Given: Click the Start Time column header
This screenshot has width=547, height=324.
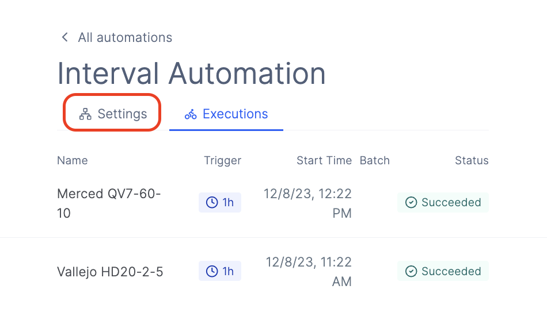Looking at the screenshot, I should pyautogui.click(x=324, y=160).
